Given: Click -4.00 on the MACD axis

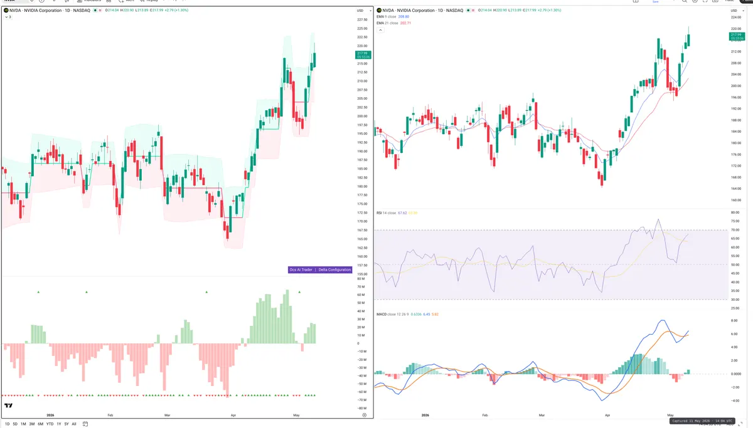Looking at the screenshot, I should (735, 400).
